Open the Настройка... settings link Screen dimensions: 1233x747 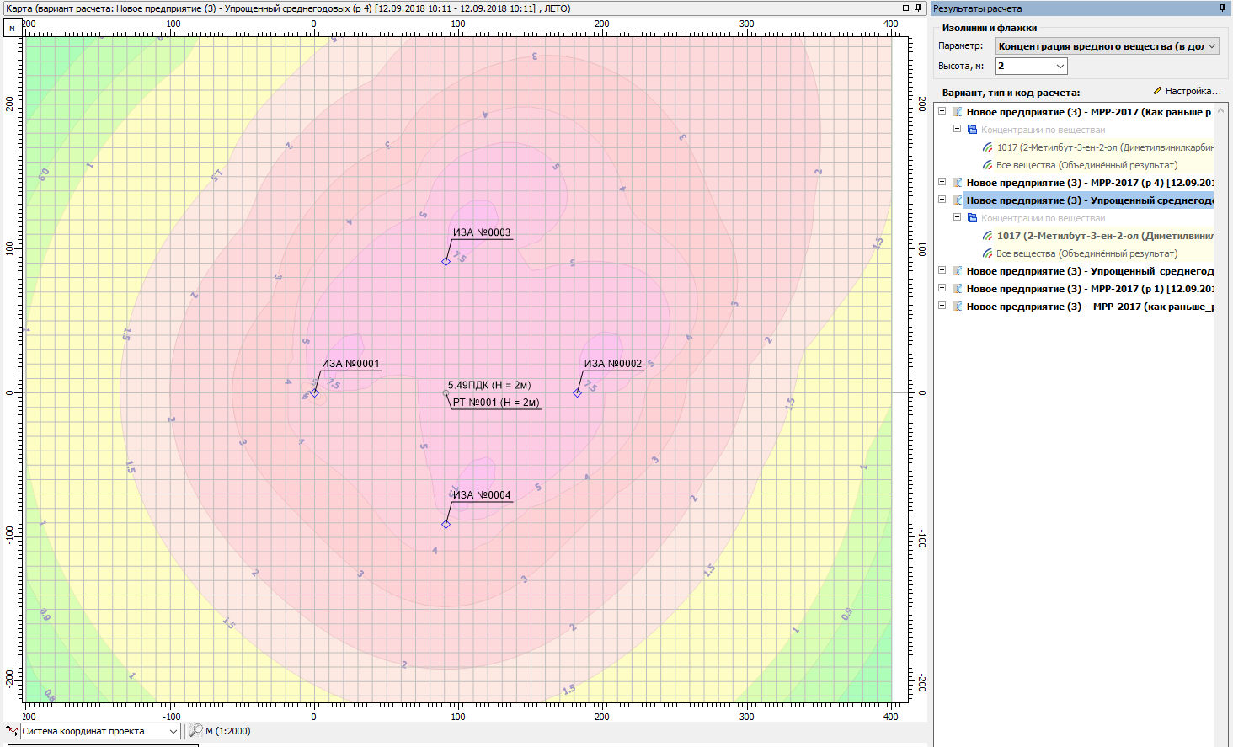coord(1187,91)
